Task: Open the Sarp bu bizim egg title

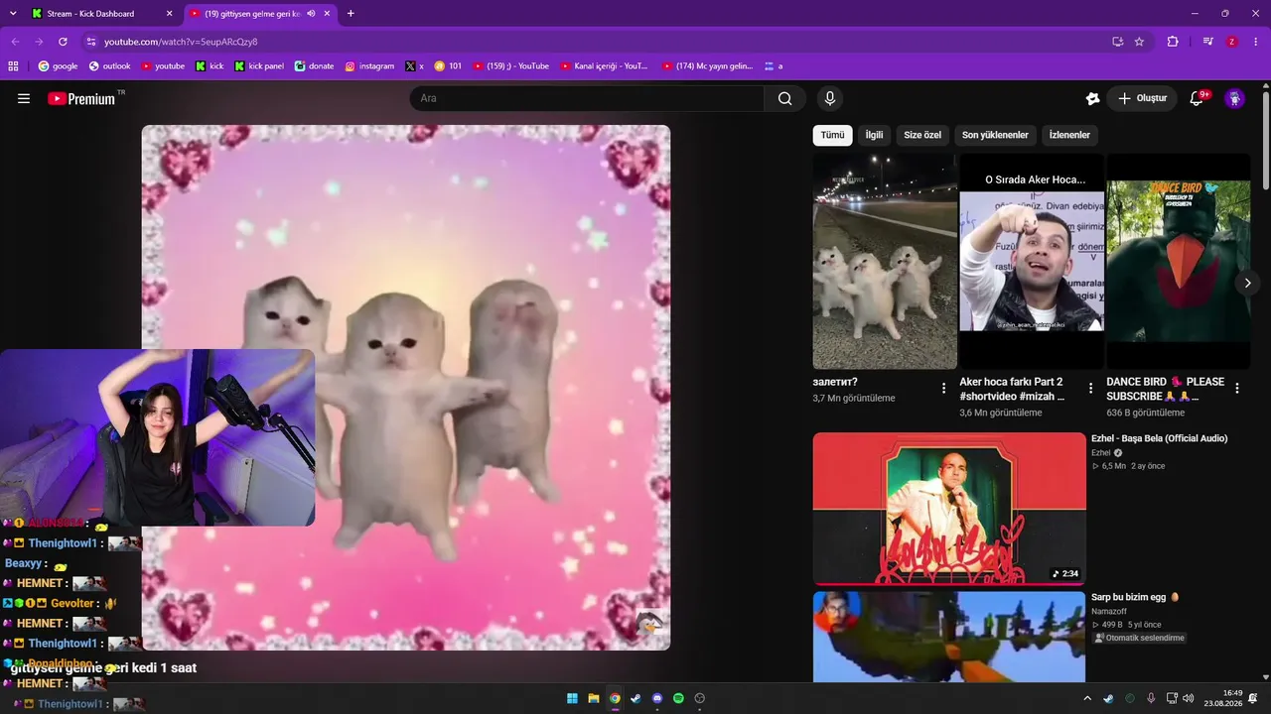Action: pos(1135,597)
